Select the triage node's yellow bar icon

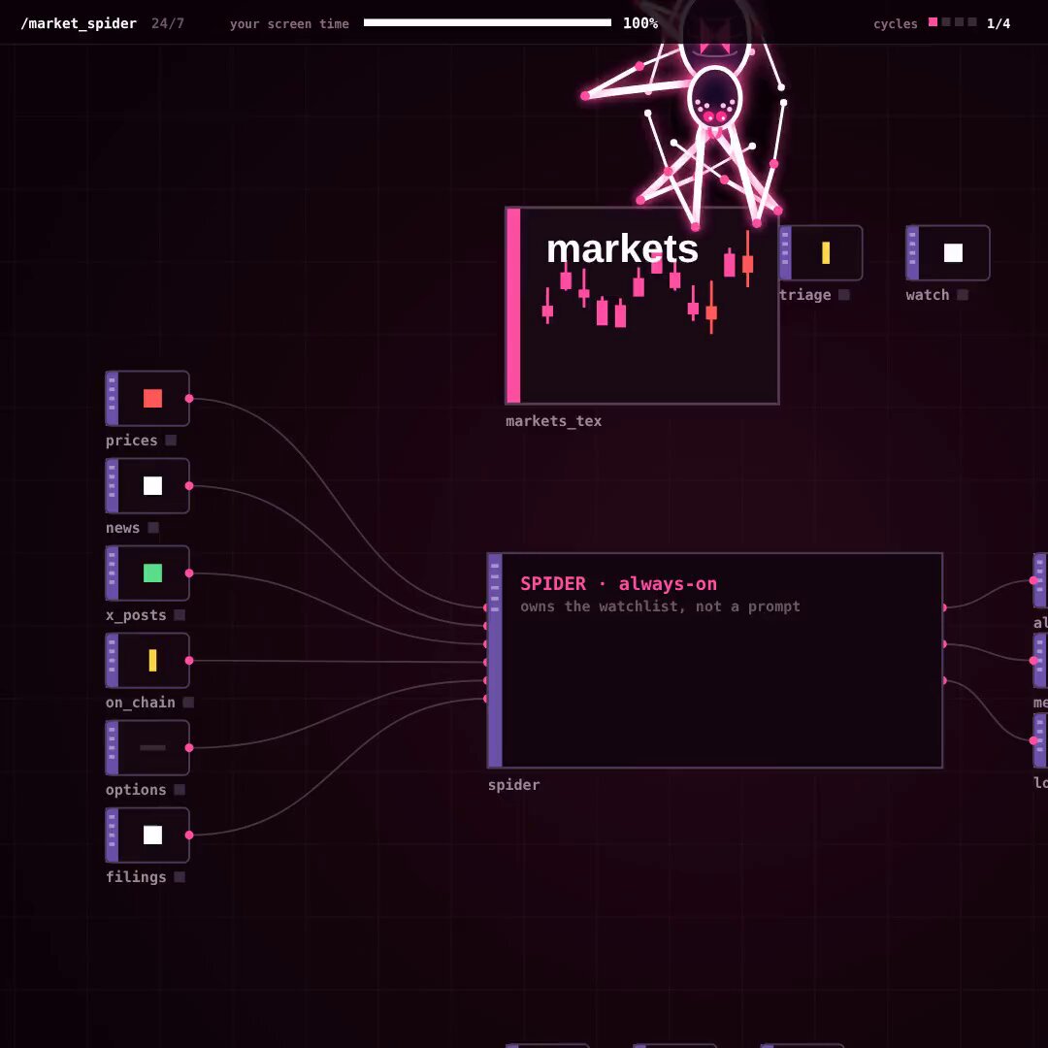pyautogui.click(x=826, y=252)
